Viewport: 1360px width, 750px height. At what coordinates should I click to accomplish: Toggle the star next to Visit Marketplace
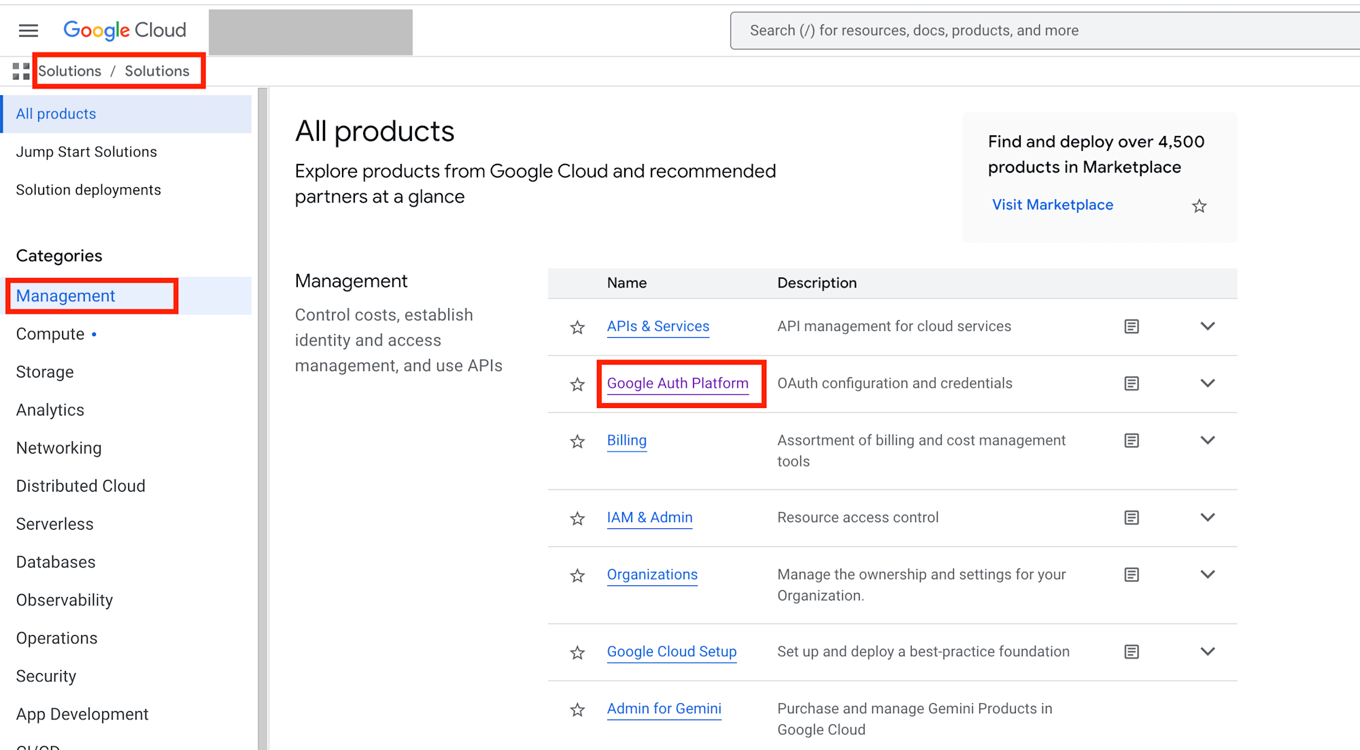1199,206
